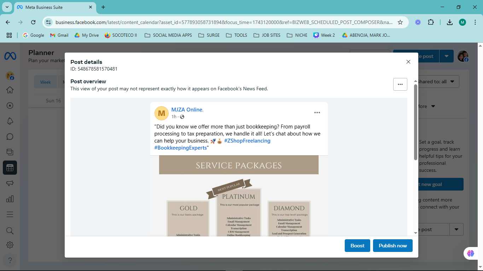Open the tab search dropdown arrow
This screenshot has width=483, height=271.
point(7,7)
